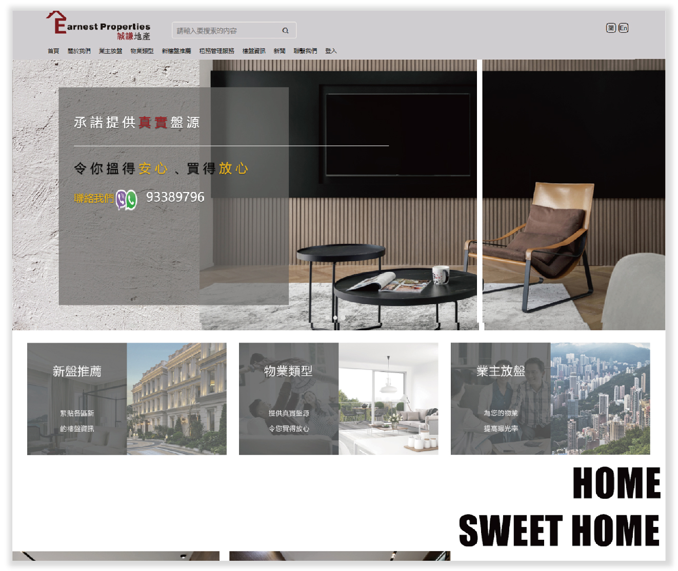This screenshot has height=571, width=678.
Task: Click the search magnifier icon
Action: pos(285,31)
